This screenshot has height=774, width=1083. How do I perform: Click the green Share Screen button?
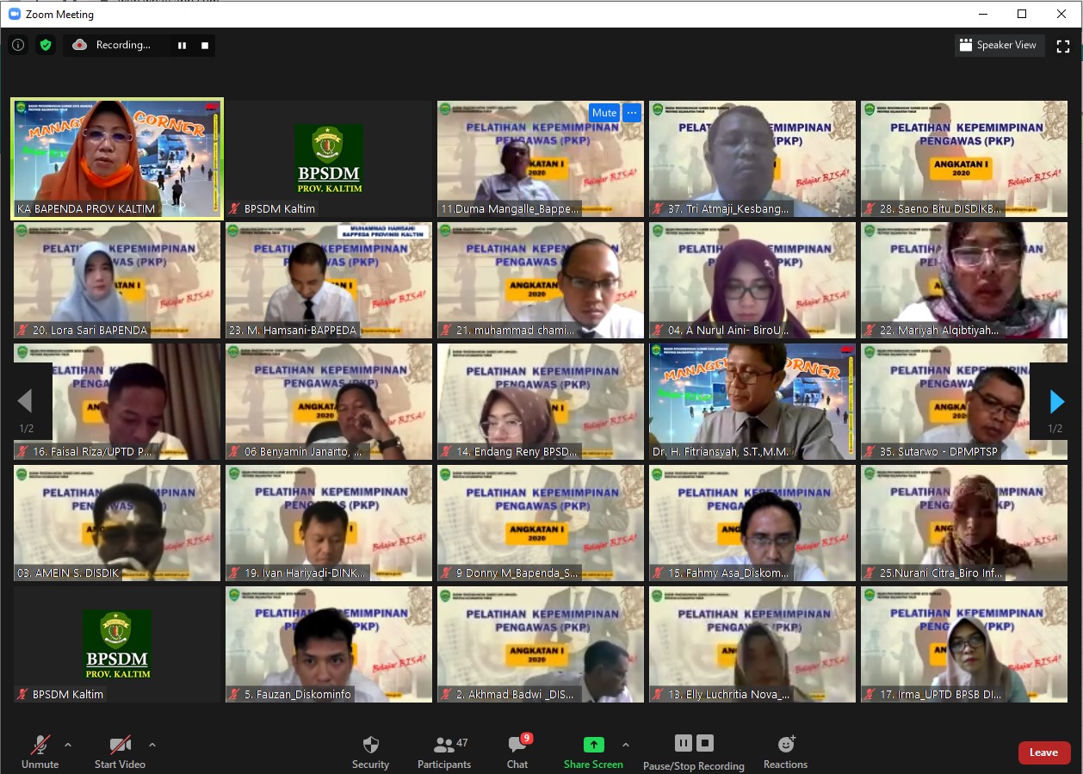tap(593, 752)
